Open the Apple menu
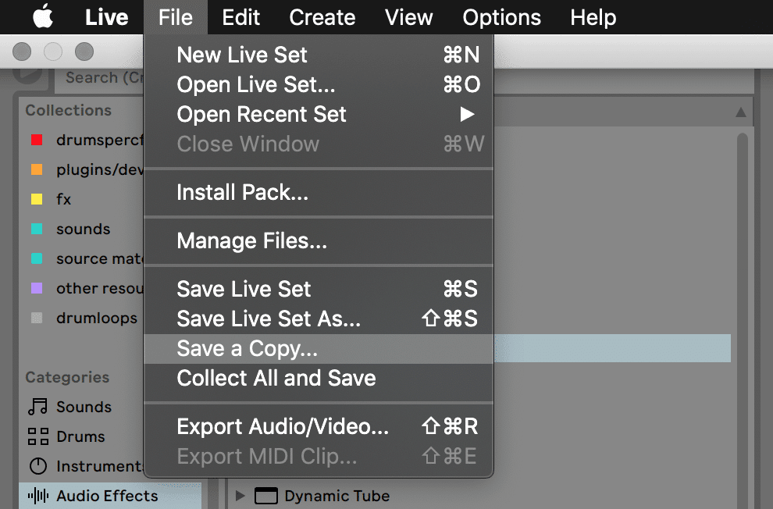This screenshot has height=509, width=773. [x=43, y=16]
